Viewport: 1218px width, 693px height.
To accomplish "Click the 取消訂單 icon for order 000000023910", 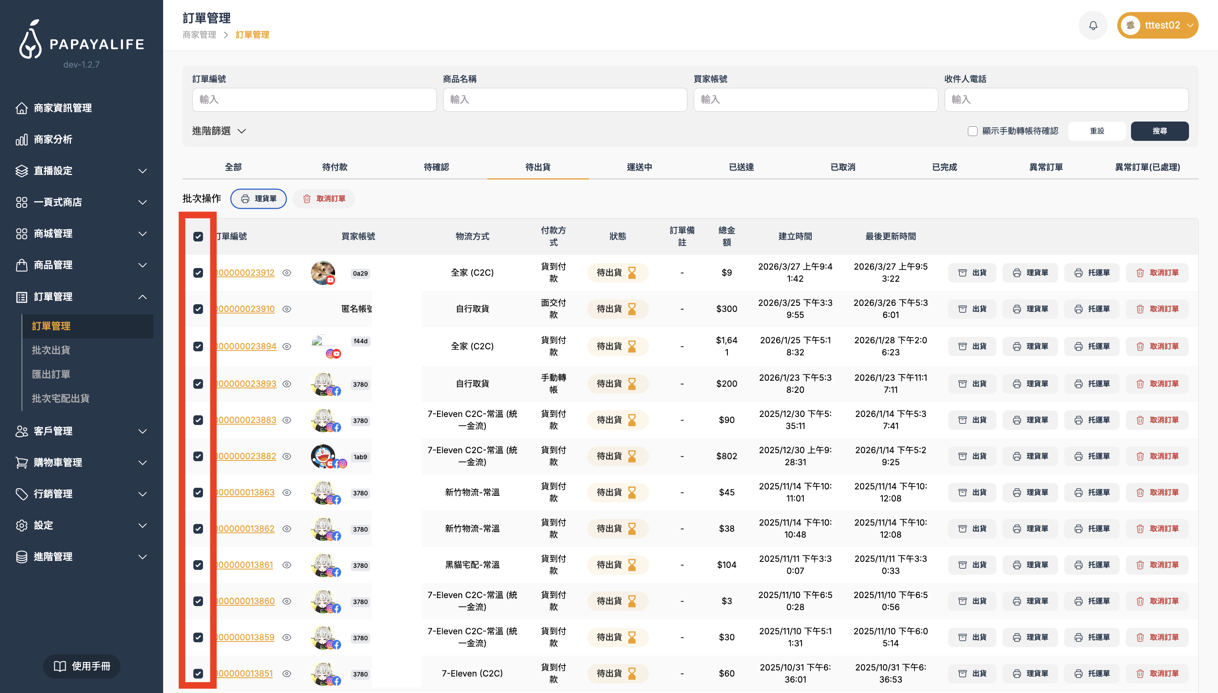I will tap(1157, 308).
